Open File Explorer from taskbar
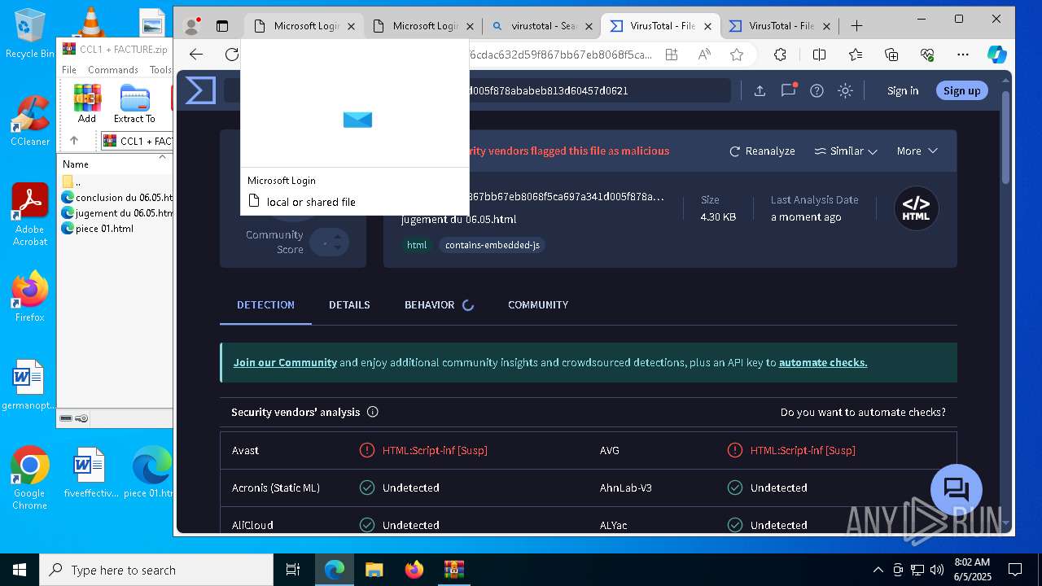This screenshot has height=586, width=1042. pyautogui.click(x=374, y=570)
